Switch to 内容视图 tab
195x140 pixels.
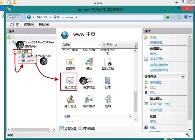87,128
